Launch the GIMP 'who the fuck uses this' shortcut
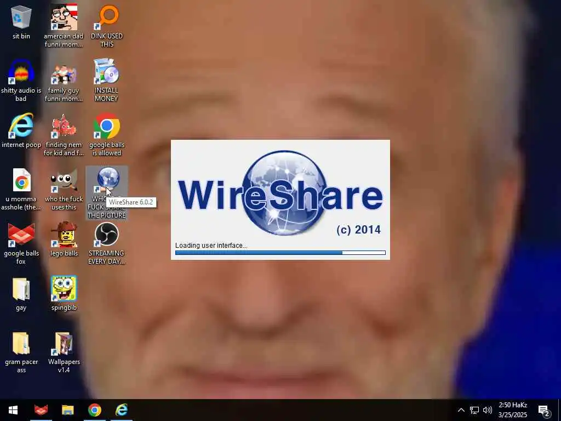The width and height of the screenshot is (561, 421). [64, 189]
